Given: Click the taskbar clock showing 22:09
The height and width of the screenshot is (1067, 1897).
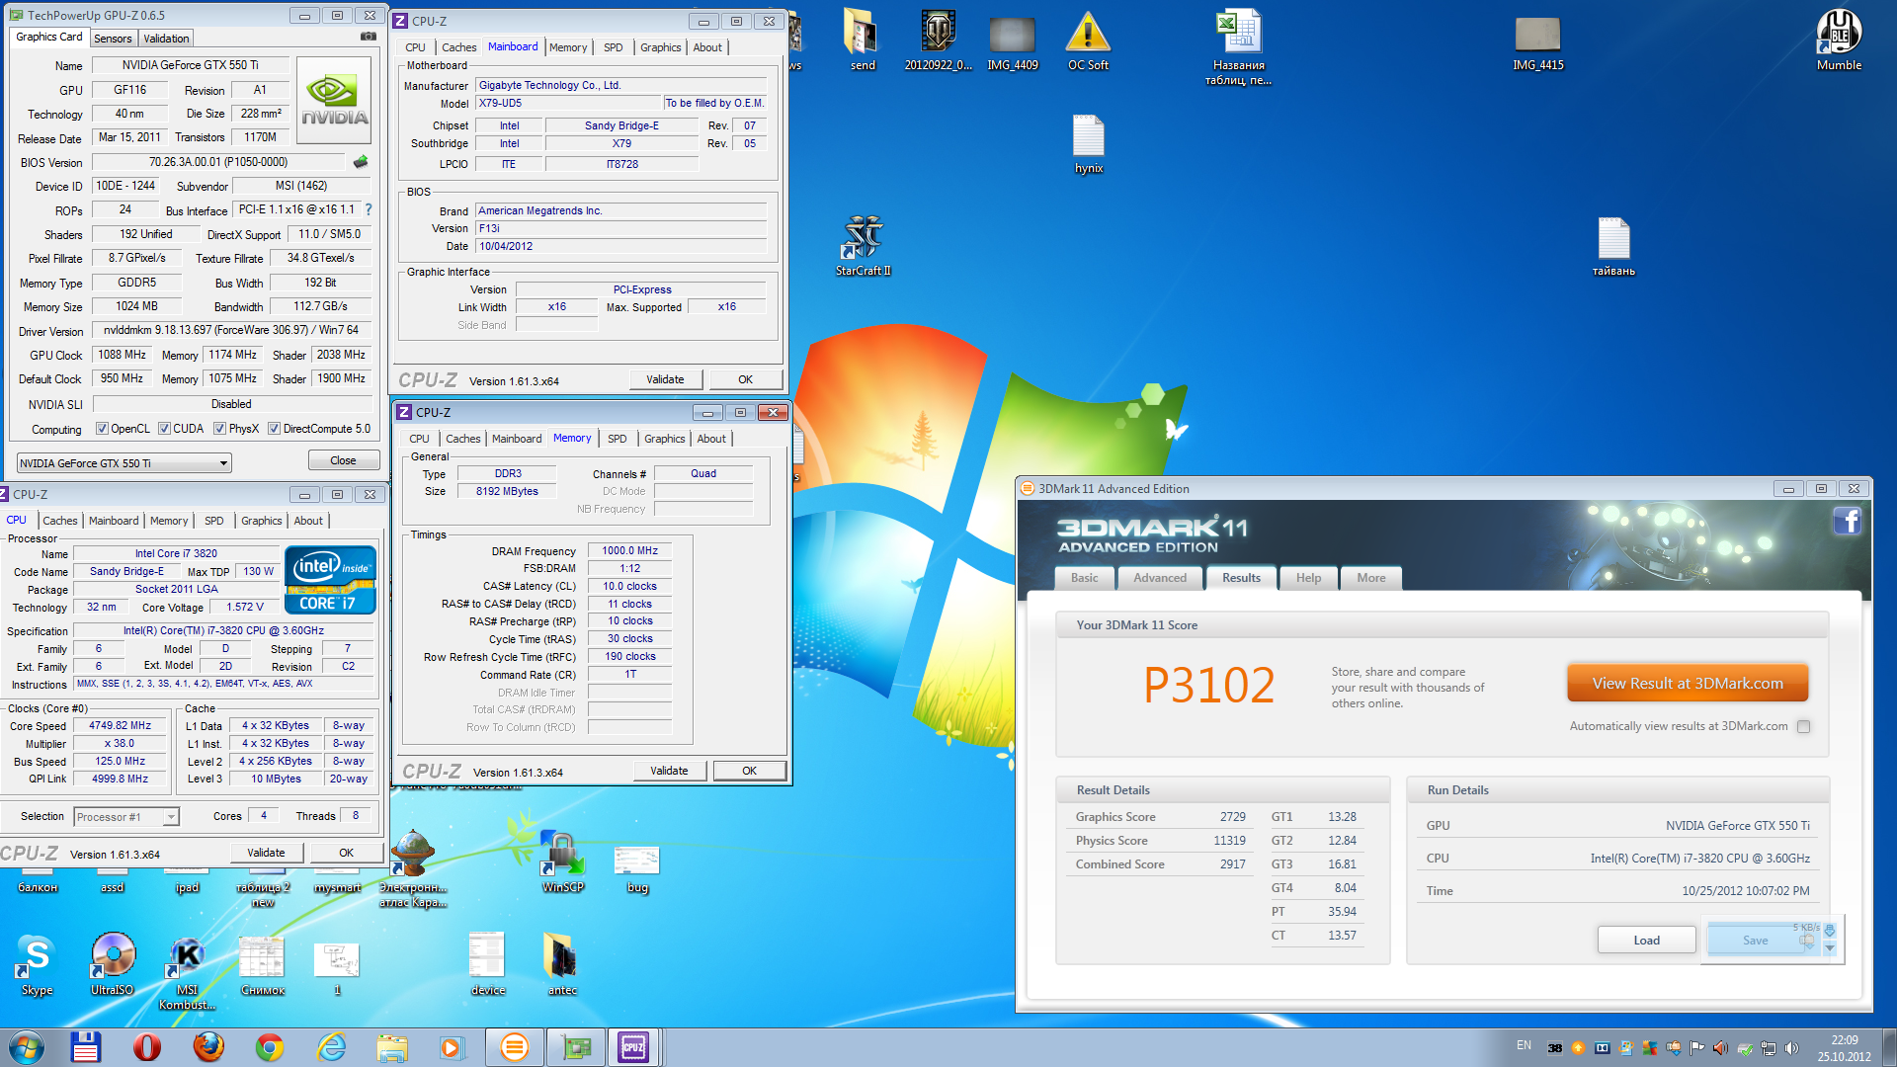Looking at the screenshot, I should (1844, 1048).
